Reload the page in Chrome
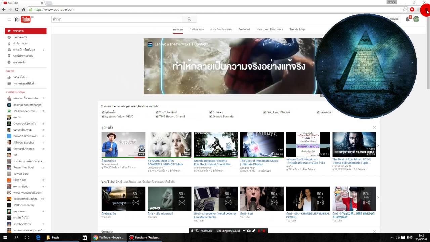430x242 pixels. (16, 9)
